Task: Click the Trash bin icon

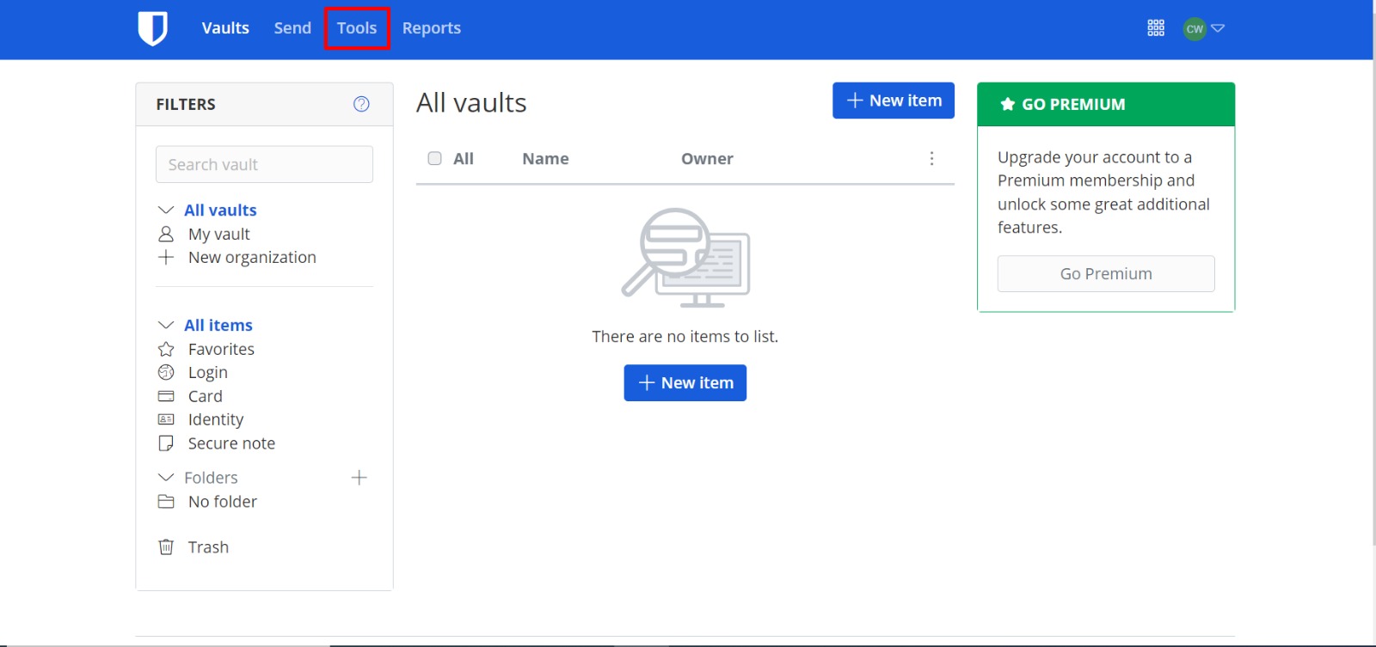Action: click(166, 547)
